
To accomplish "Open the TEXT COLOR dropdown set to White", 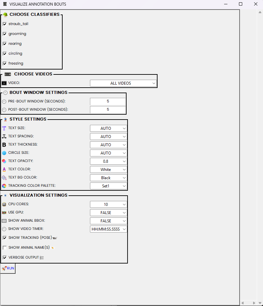I will click(108, 169).
